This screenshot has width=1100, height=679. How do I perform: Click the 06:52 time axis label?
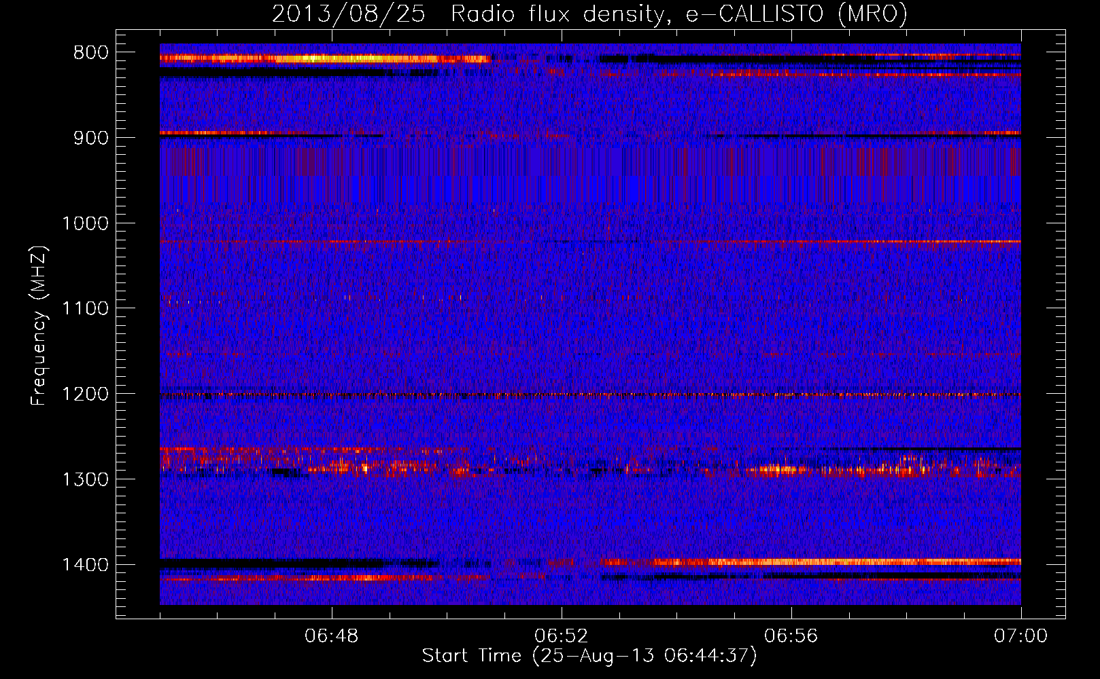tap(562, 636)
